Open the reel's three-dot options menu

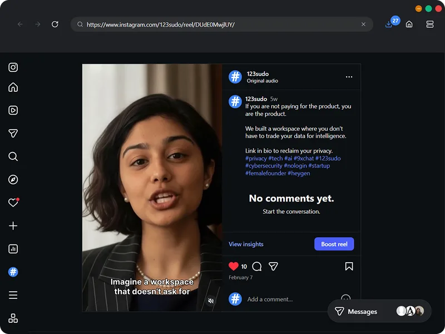pyautogui.click(x=349, y=77)
